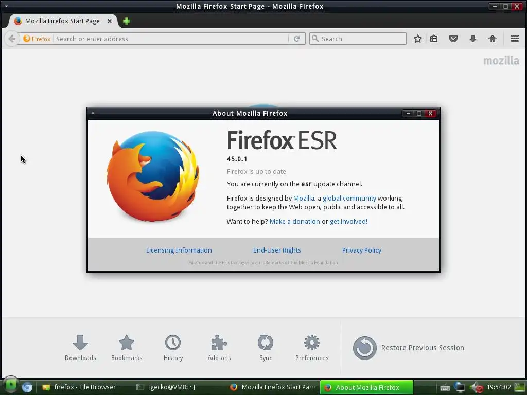Open Bookmarks from start page shortcuts
This screenshot has height=395, width=527.
click(127, 348)
